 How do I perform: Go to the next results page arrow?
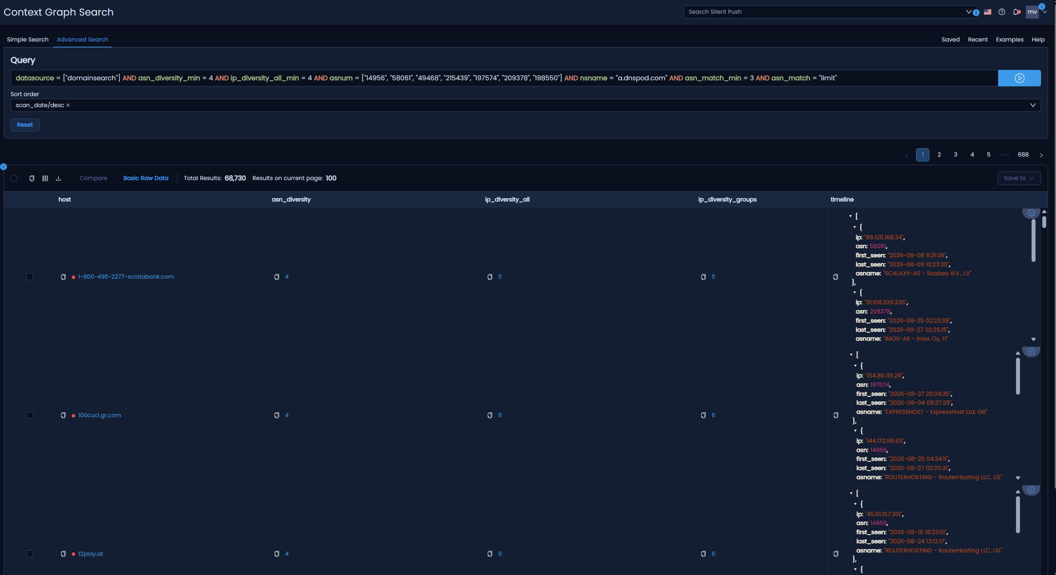click(x=1041, y=155)
